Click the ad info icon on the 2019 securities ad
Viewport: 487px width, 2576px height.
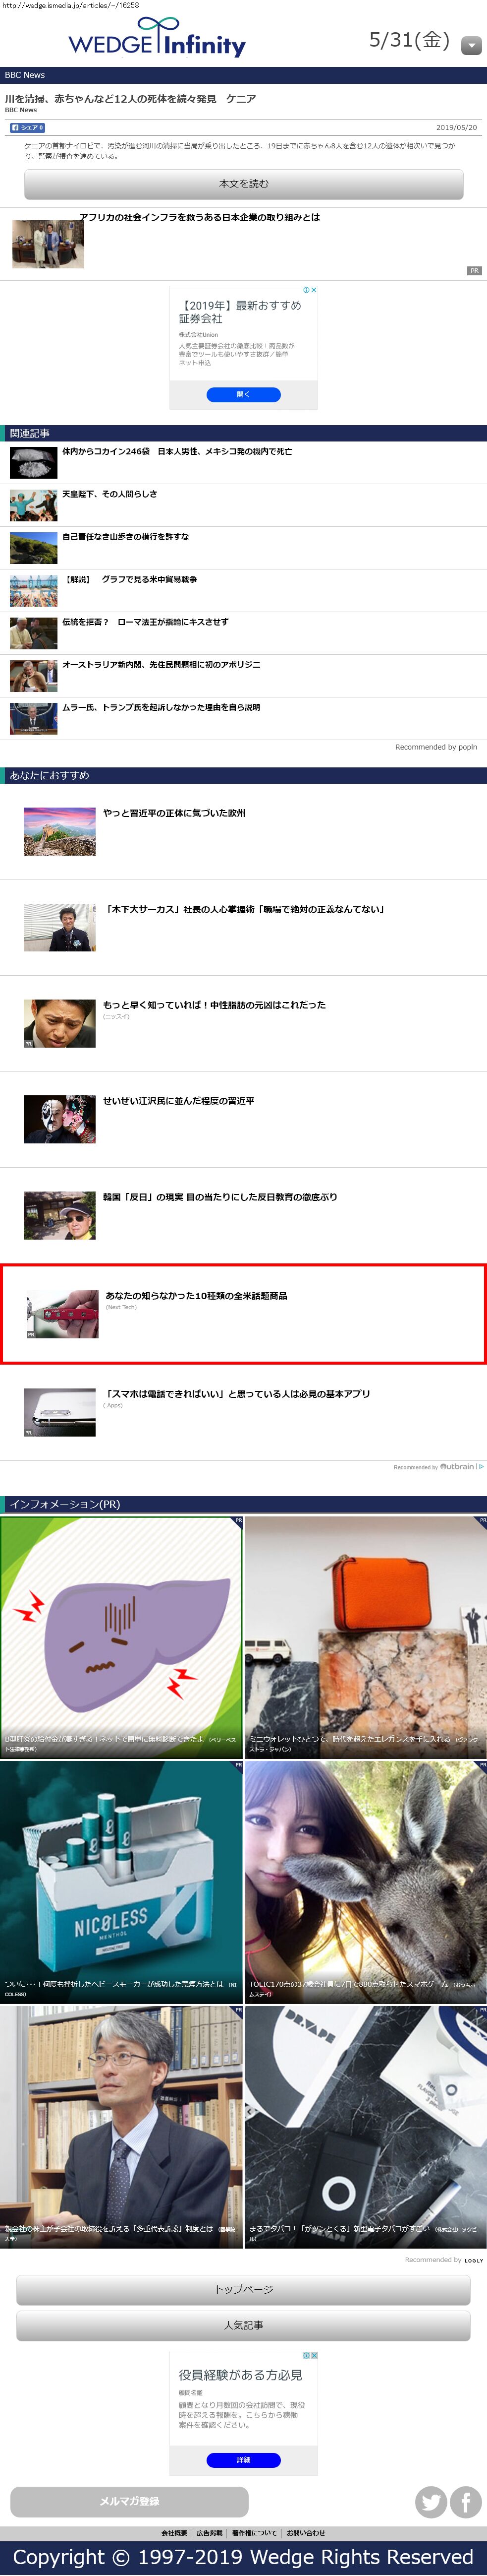tap(306, 290)
